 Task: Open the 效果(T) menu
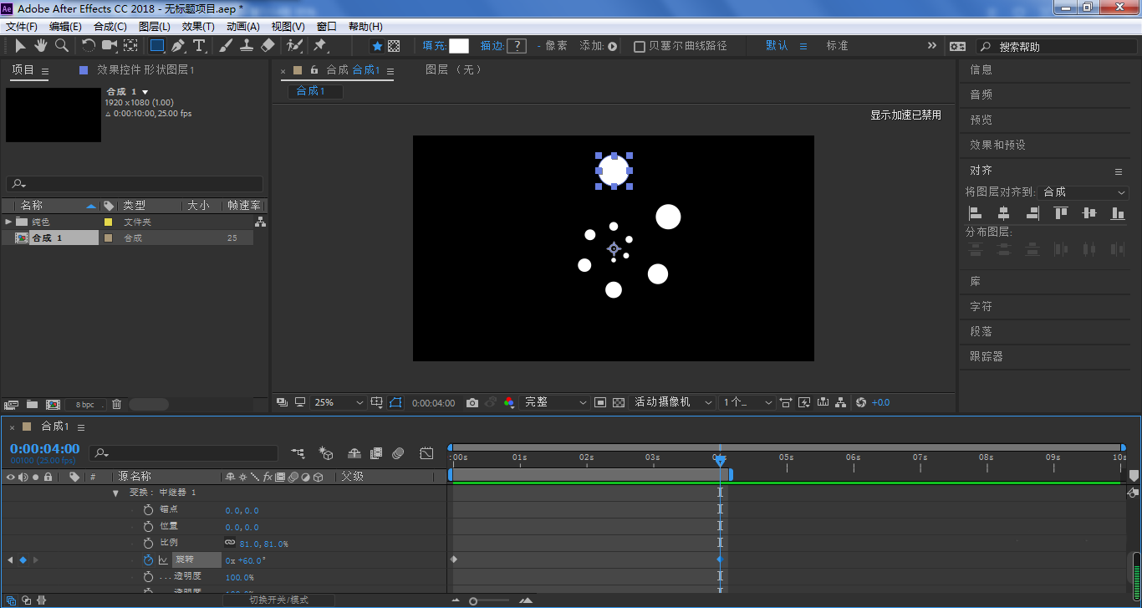(198, 27)
